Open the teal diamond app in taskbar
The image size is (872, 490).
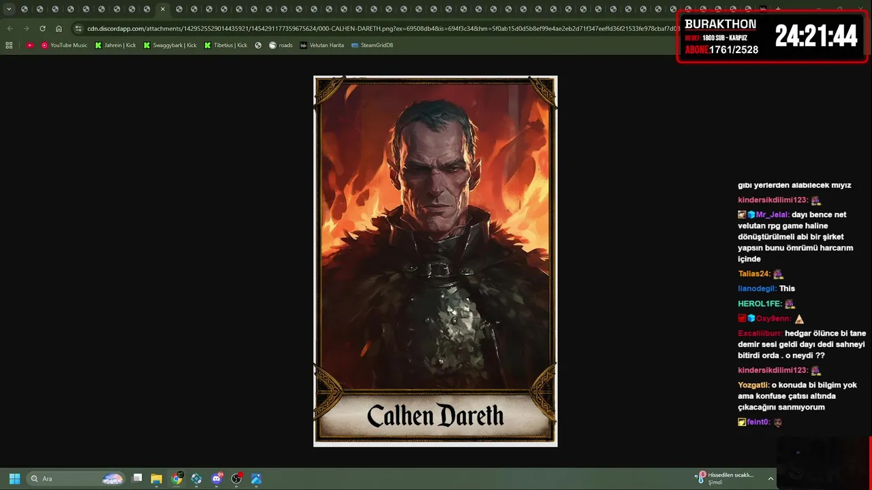196,478
